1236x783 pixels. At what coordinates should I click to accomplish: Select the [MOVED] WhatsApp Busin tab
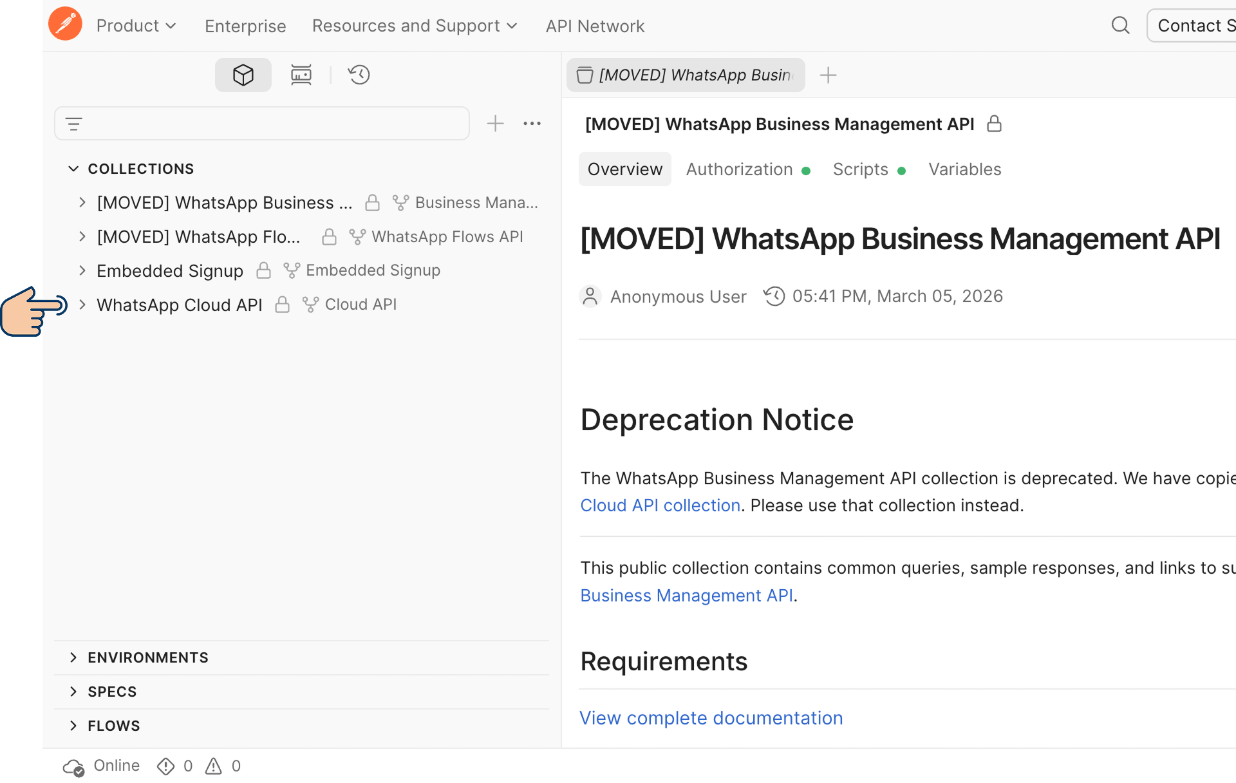click(x=686, y=75)
